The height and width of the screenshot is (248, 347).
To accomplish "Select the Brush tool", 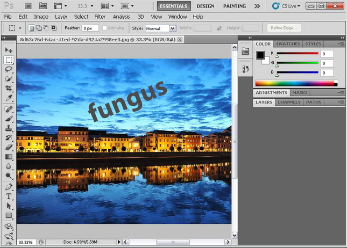I will [9, 119].
